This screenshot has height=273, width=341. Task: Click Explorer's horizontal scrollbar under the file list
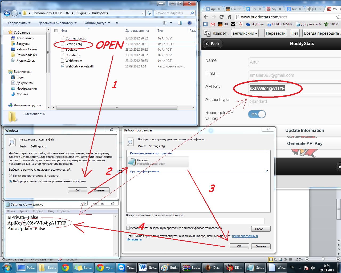(117, 107)
